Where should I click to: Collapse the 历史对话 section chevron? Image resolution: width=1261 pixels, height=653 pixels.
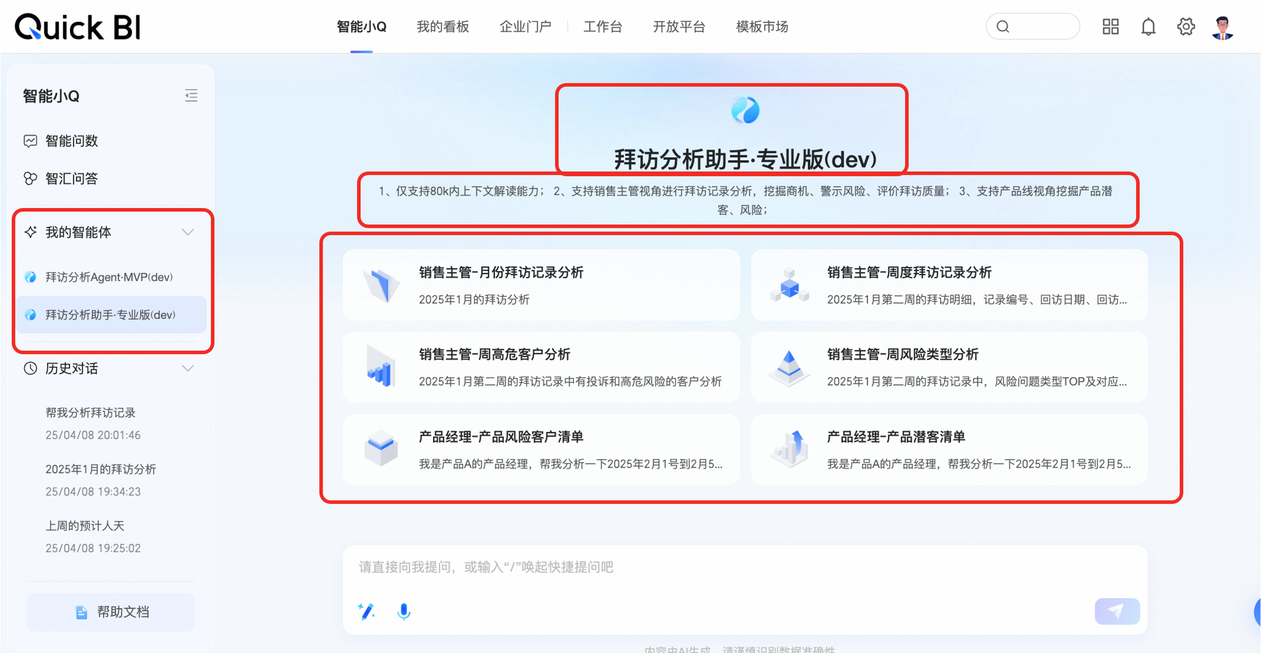click(x=188, y=368)
